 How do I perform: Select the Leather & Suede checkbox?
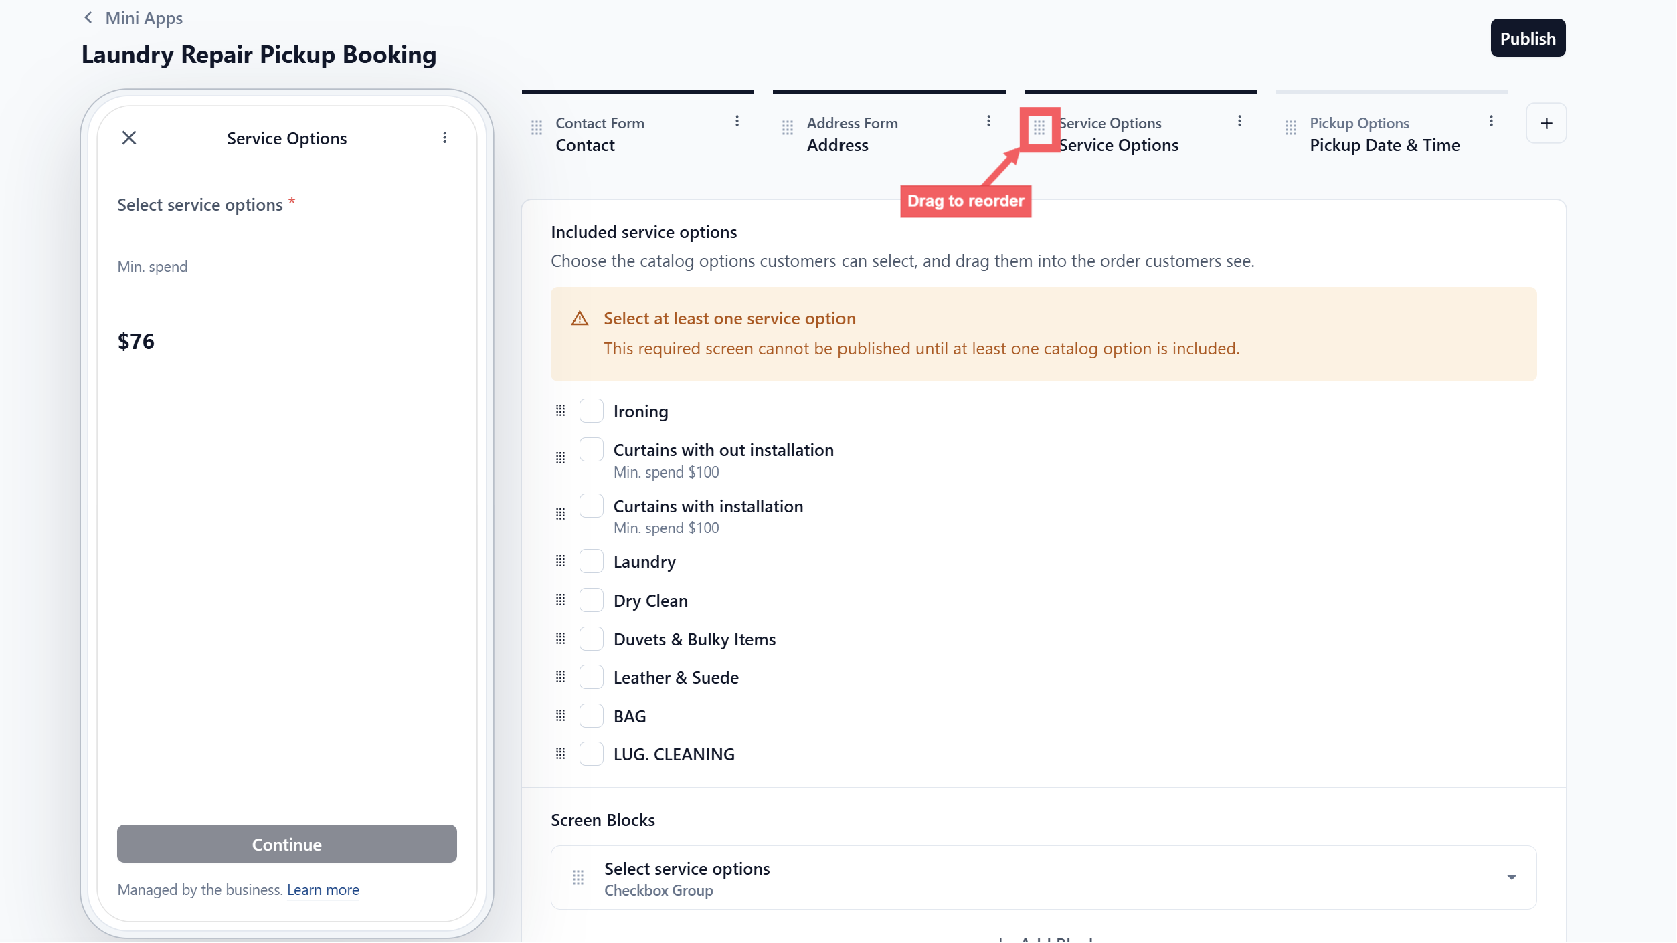point(592,677)
